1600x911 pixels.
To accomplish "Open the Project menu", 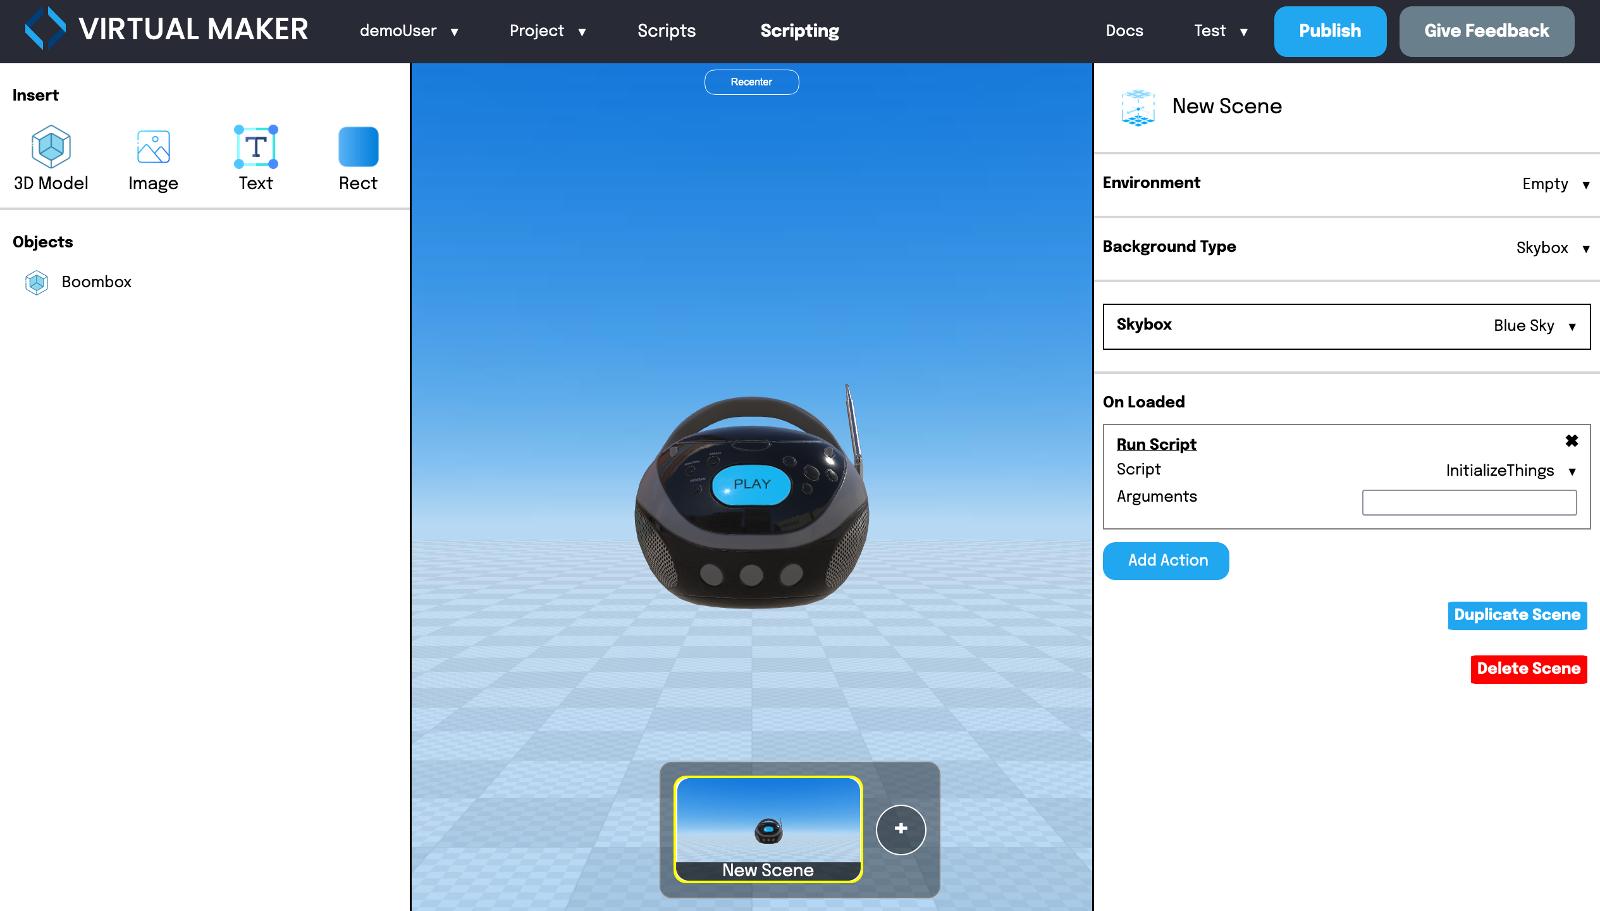I will pyautogui.click(x=548, y=31).
